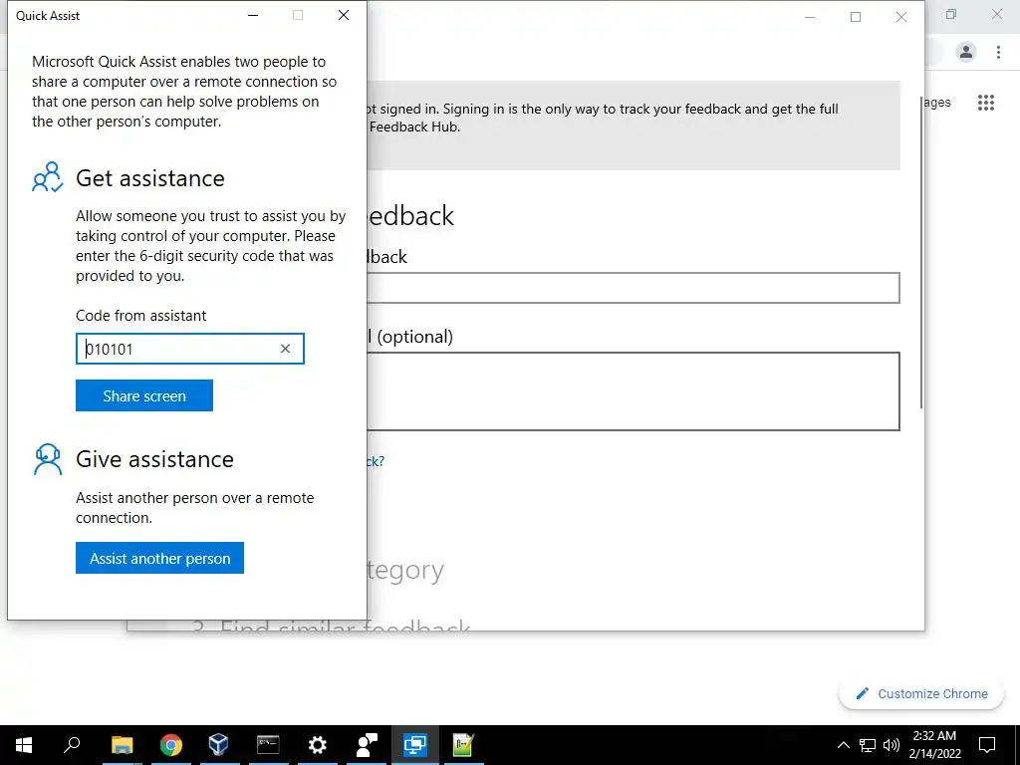The height and width of the screenshot is (765, 1020).
Task: Click the Get assistance people icon
Action: pyautogui.click(x=48, y=177)
